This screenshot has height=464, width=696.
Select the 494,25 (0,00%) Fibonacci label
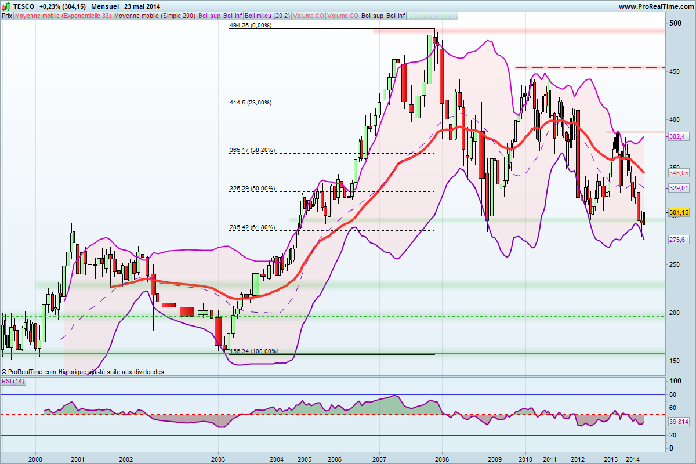(251, 26)
